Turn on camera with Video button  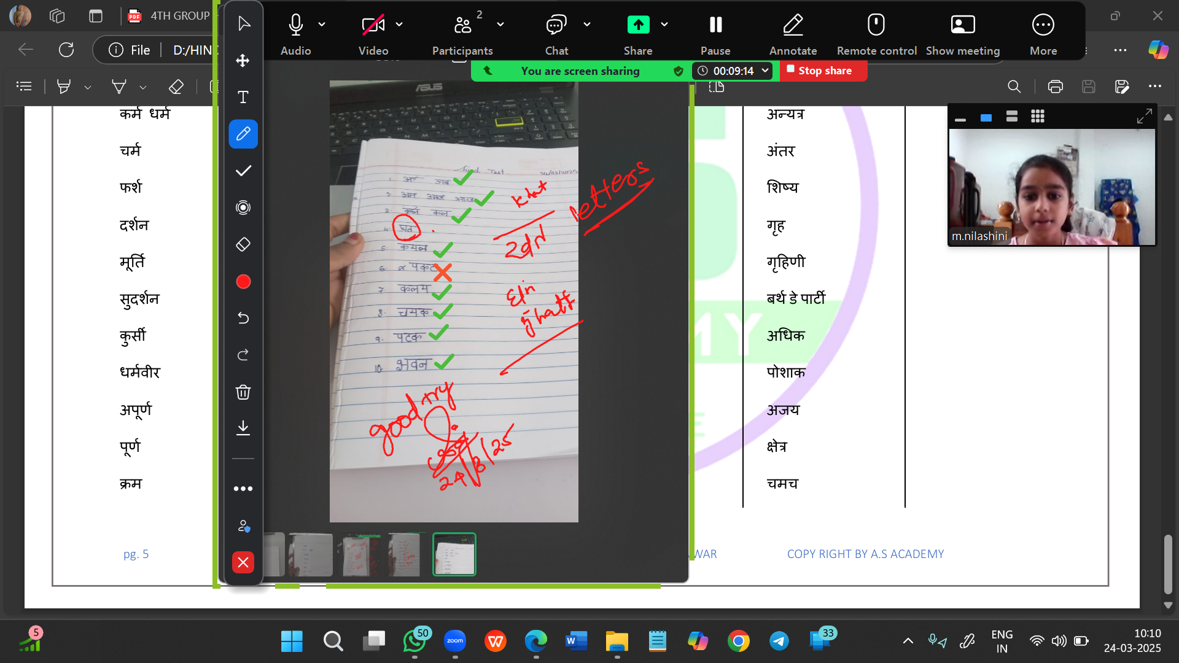373,34
